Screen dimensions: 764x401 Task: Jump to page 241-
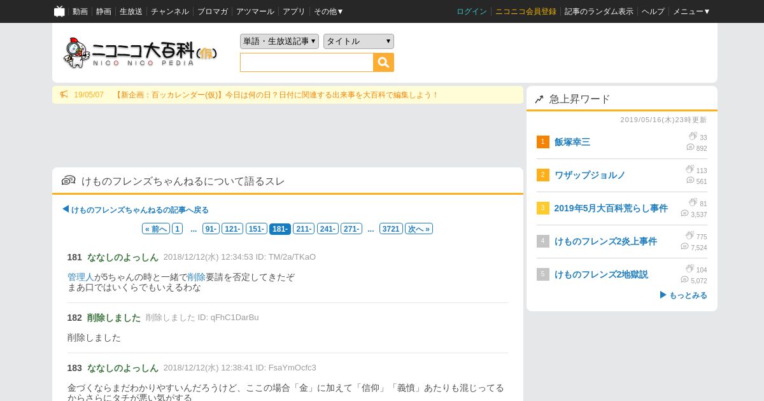coord(327,229)
